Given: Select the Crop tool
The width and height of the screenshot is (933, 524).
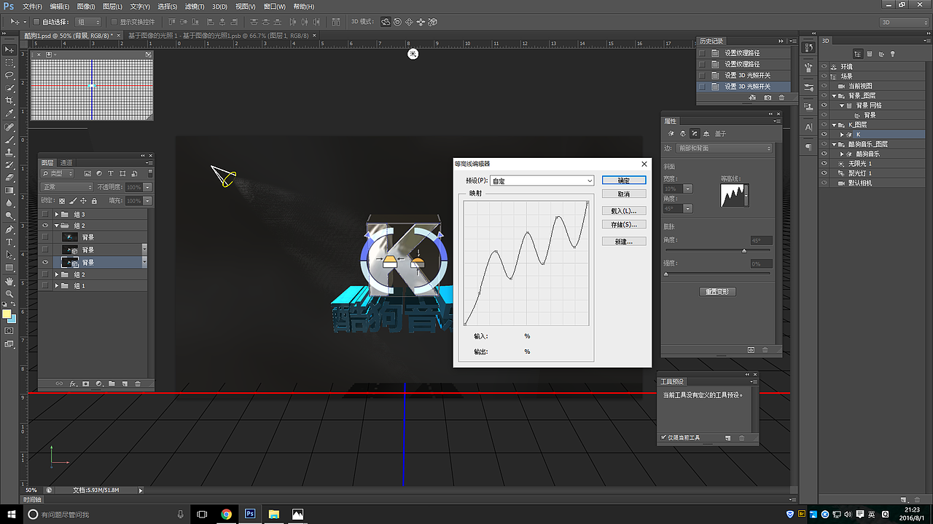Looking at the screenshot, I should (x=9, y=100).
